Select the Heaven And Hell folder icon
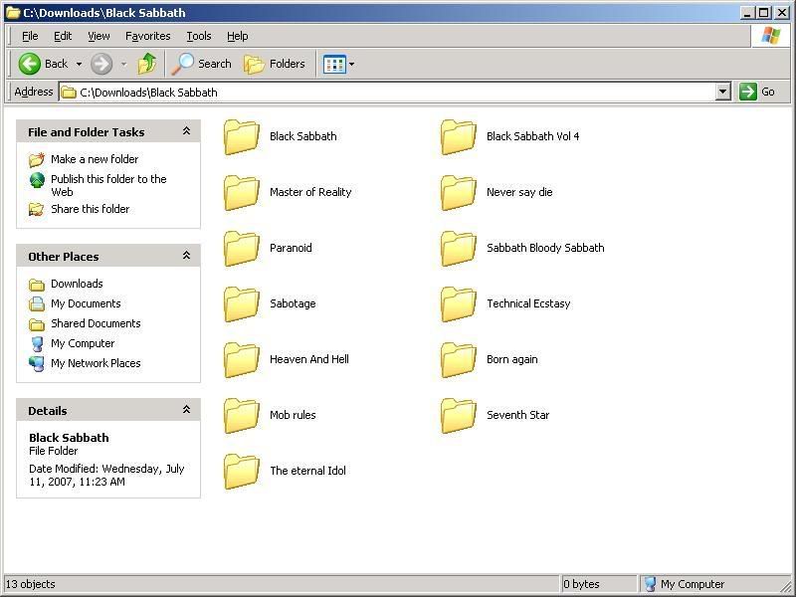796x597 pixels. click(242, 360)
